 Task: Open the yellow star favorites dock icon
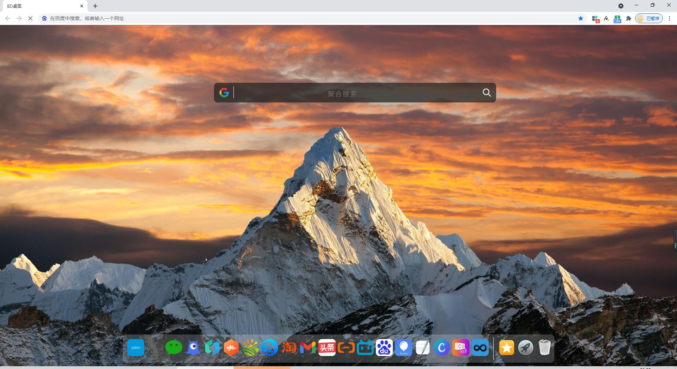(506, 348)
